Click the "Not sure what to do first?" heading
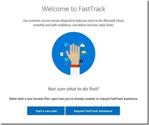The width and height of the screenshot is (149, 125). [73, 89]
